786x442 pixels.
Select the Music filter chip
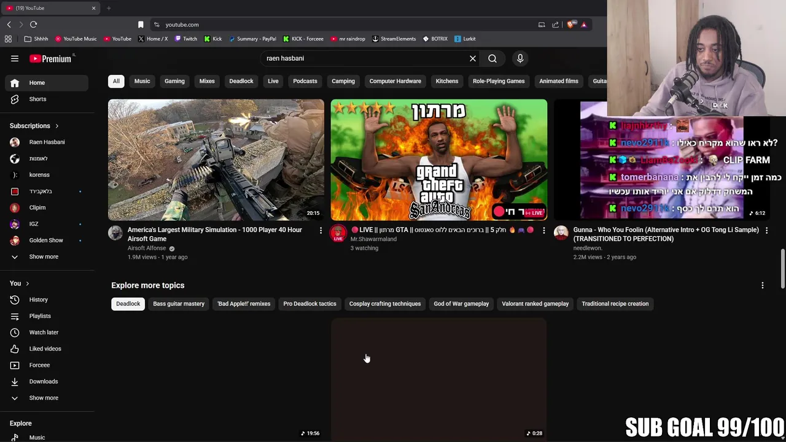click(x=142, y=81)
